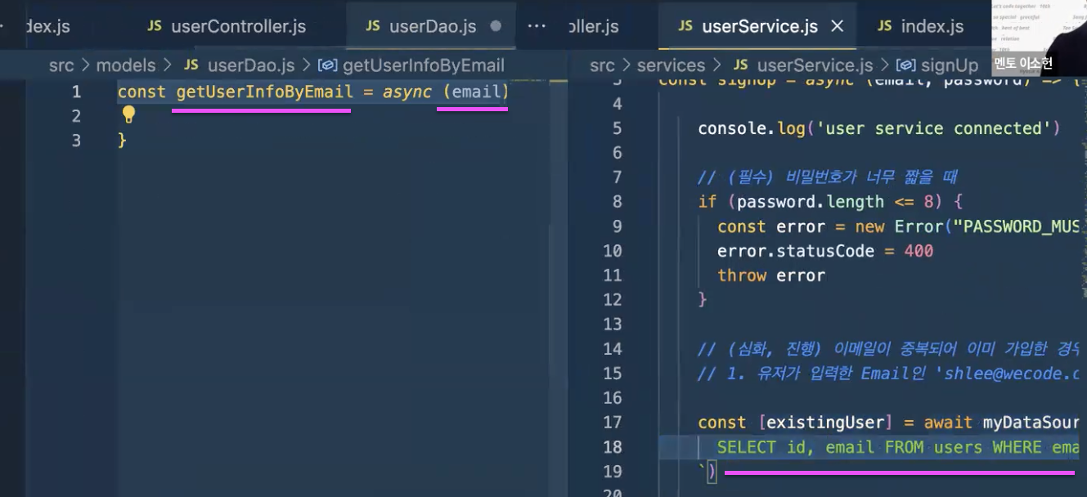Click the JS icon on right index.js tab
The image size is (1087, 497).
(885, 26)
